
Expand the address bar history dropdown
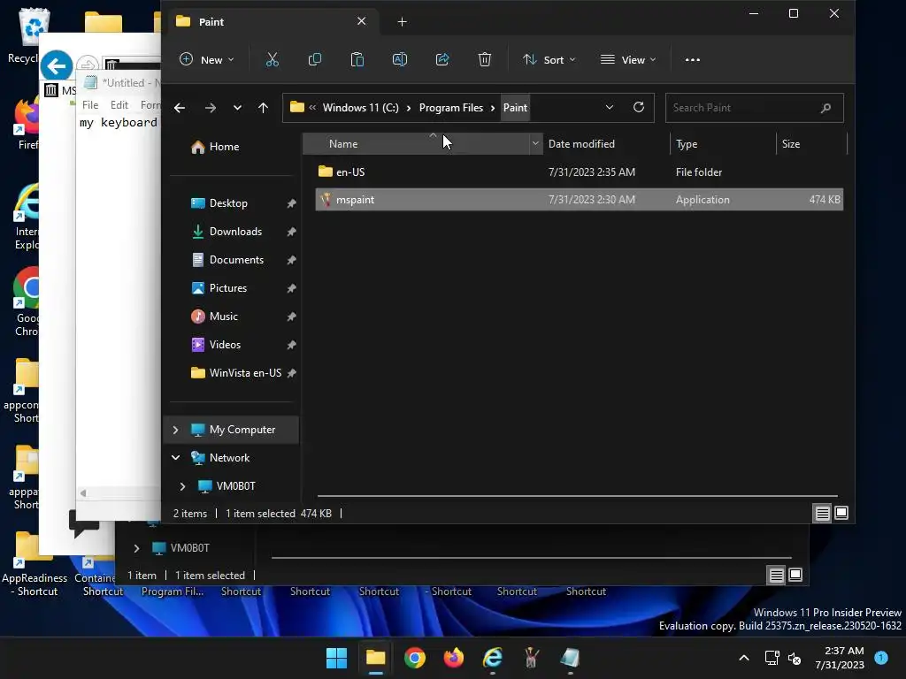(609, 107)
